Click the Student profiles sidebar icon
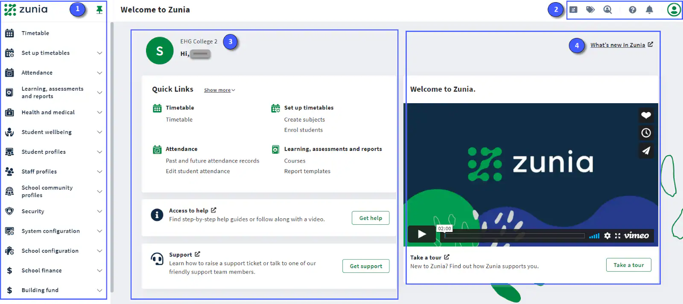This screenshot has width=683, height=304. 9,152
